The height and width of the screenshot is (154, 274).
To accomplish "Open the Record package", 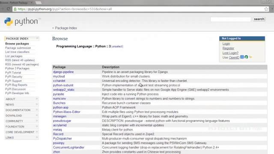I will point(58,134).
